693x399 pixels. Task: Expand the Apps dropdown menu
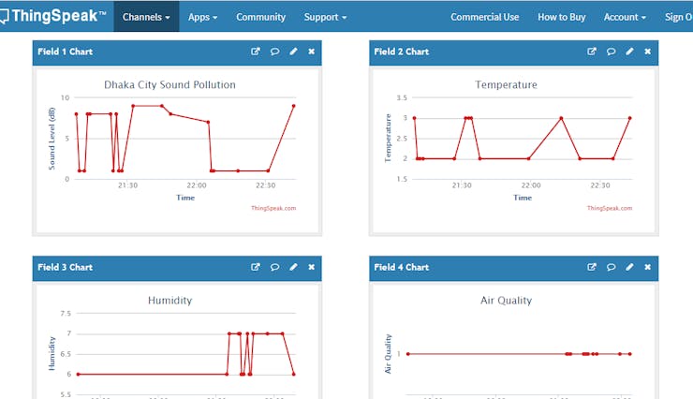click(202, 17)
